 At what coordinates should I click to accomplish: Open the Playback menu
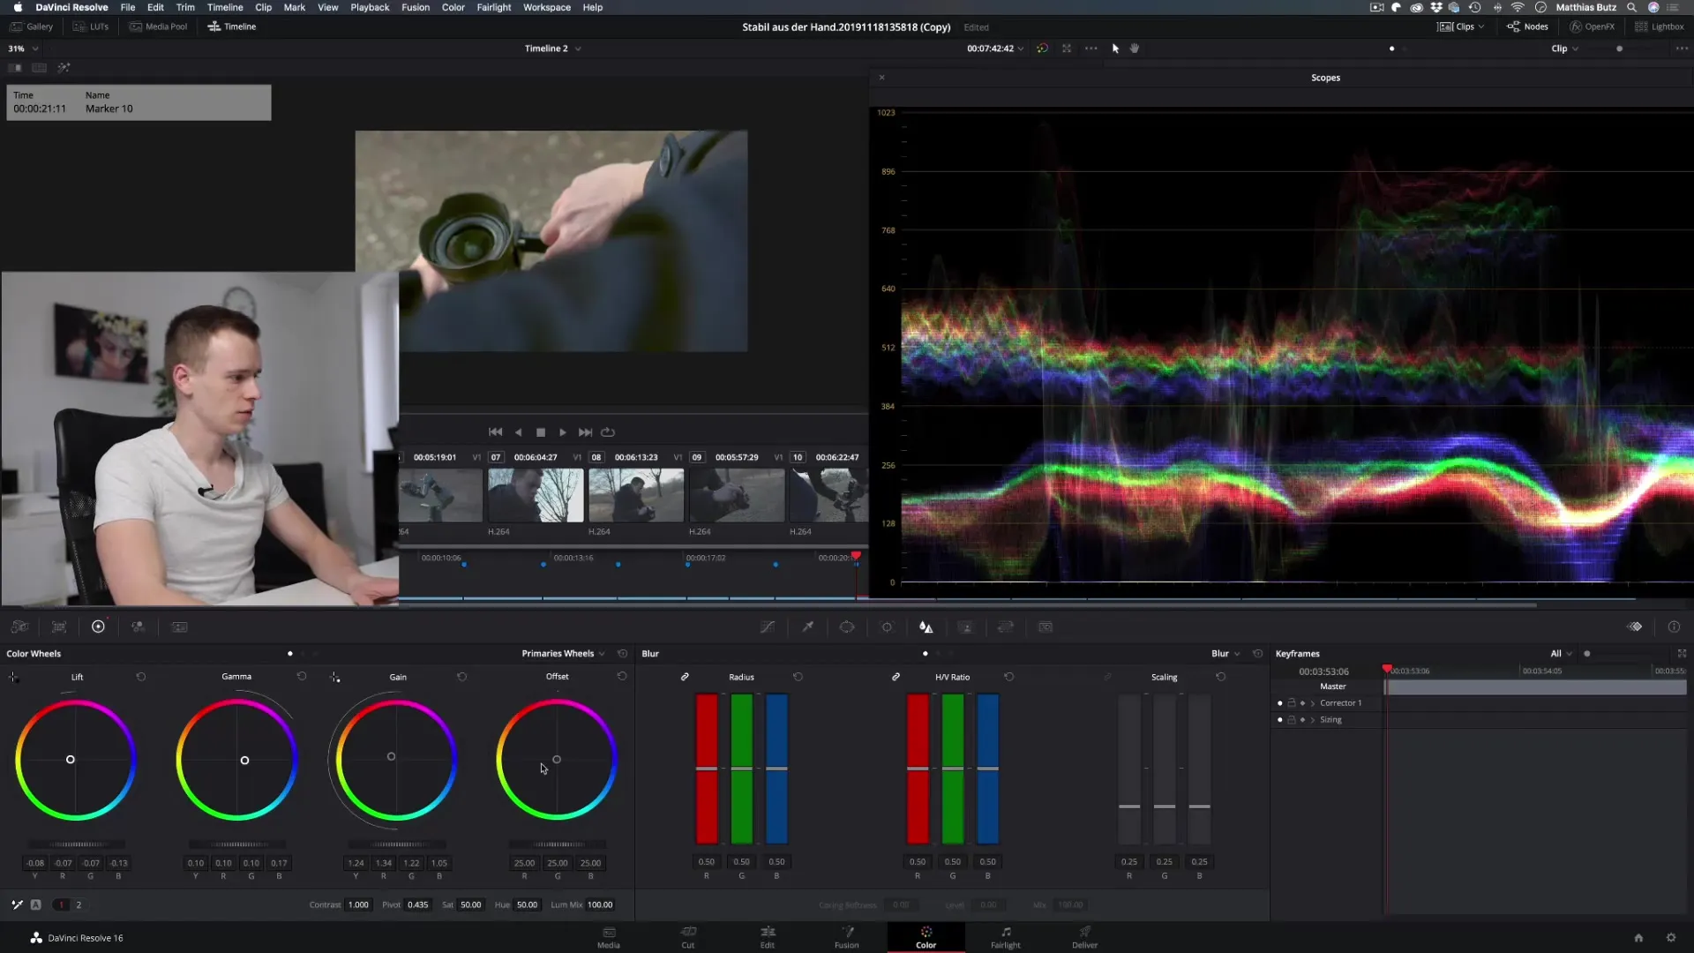point(370,7)
